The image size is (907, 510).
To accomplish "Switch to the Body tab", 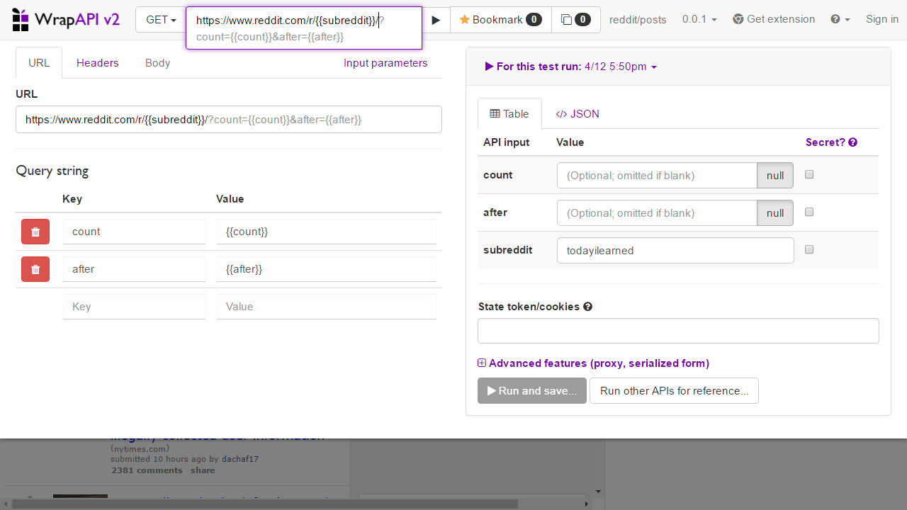I will click(157, 62).
